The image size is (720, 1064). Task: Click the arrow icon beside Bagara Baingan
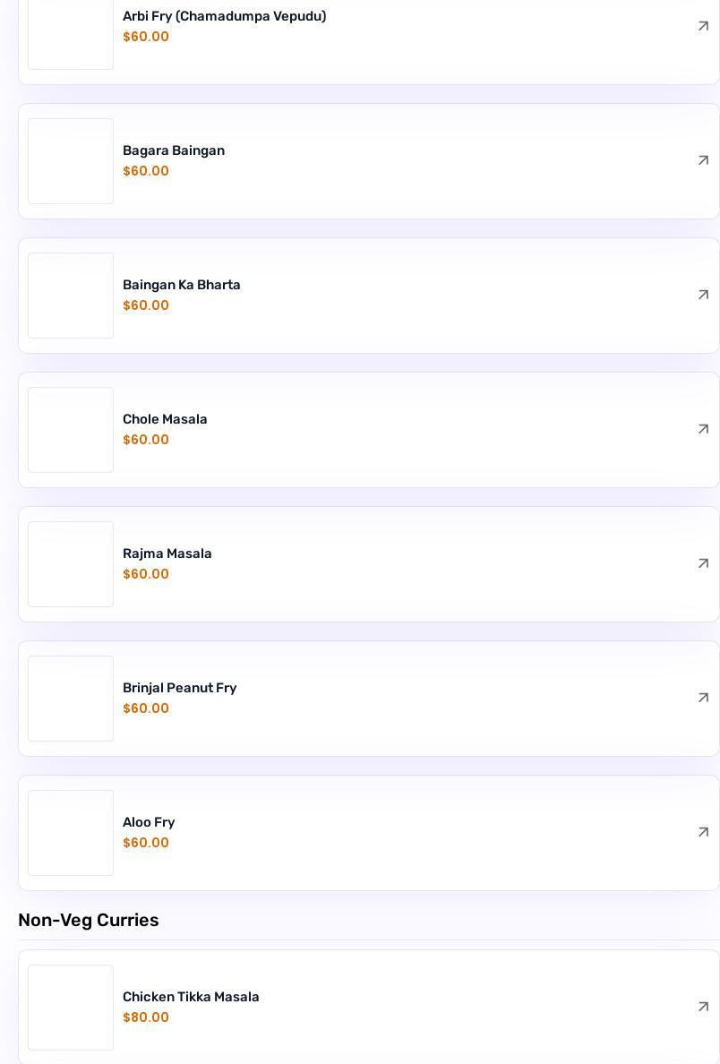click(703, 161)
